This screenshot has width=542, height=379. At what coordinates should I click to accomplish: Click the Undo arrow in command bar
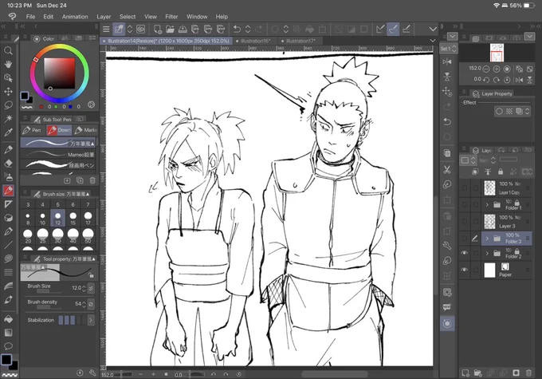[x=237, y=29]
